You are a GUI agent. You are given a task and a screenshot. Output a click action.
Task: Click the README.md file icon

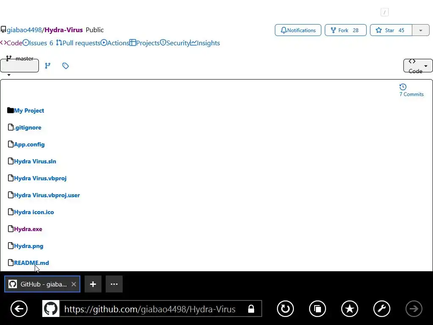click(11, 262)
